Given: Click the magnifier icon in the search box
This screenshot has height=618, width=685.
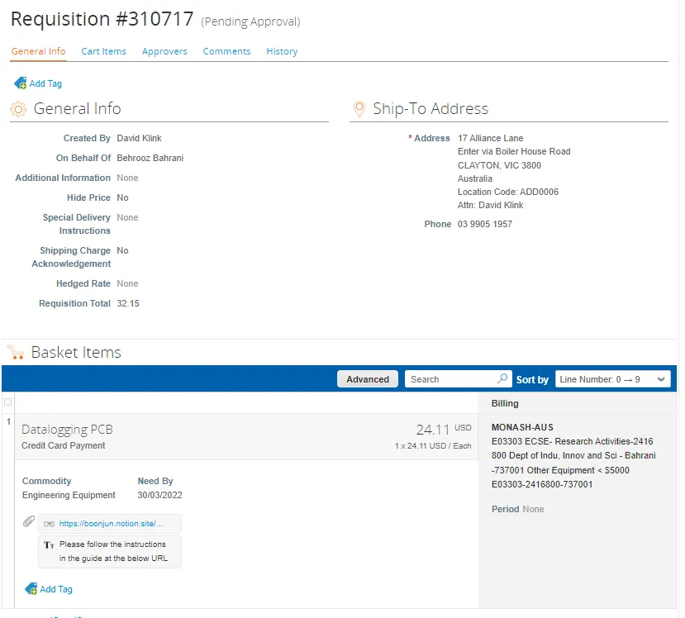Looking at the screenshot, I should pos(502,379).
